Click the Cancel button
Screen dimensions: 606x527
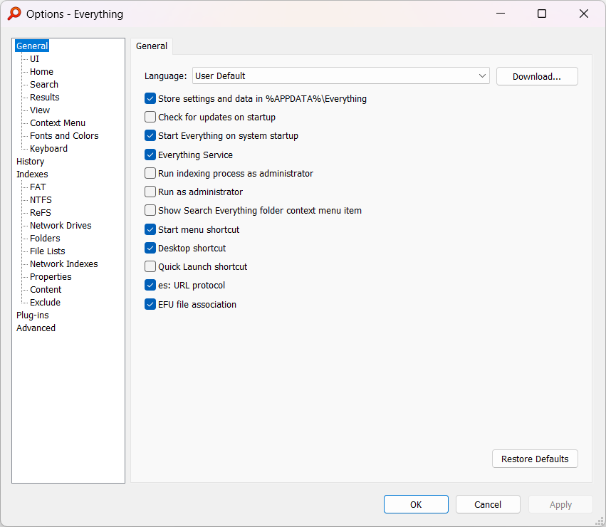(x=488, y=504)
